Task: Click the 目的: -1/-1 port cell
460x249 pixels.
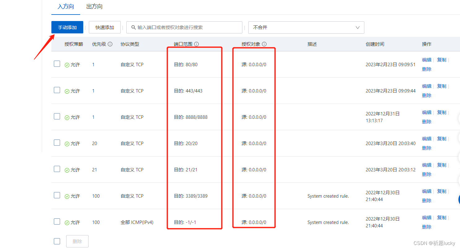Action: pyautogui.click(x=185, y=222)
